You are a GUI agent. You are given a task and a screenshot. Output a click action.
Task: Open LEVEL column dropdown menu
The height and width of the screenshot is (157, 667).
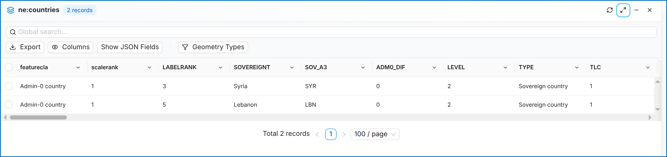[505, 68]
